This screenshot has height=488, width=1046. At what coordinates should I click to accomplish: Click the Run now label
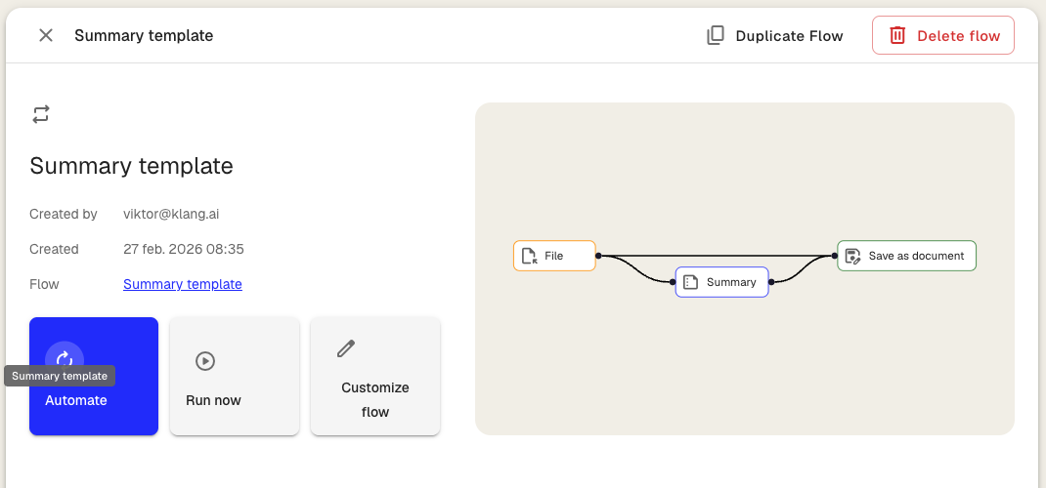pyautogui.click(x=213, y=400)
